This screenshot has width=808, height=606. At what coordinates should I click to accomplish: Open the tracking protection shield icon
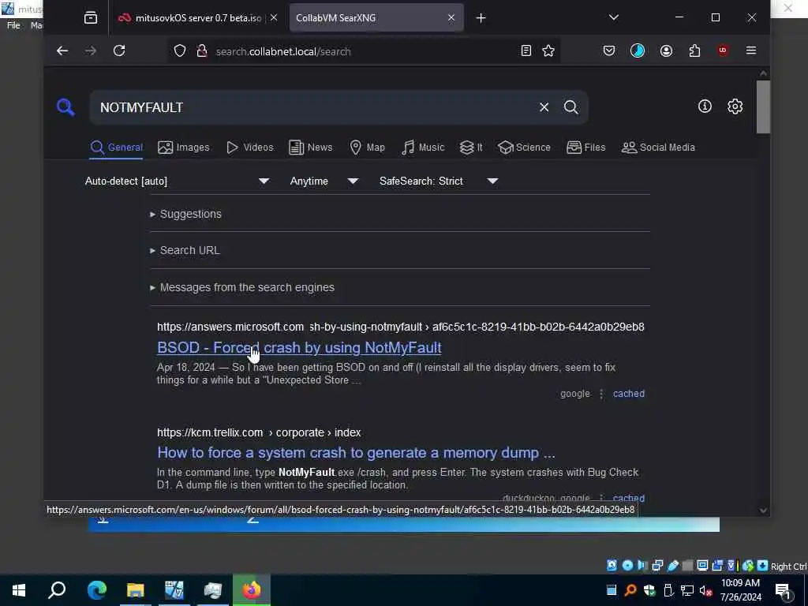[179, 50]
